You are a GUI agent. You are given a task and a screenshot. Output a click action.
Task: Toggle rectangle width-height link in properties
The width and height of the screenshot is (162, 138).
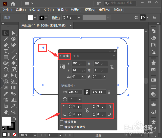(x=87, y=92)
